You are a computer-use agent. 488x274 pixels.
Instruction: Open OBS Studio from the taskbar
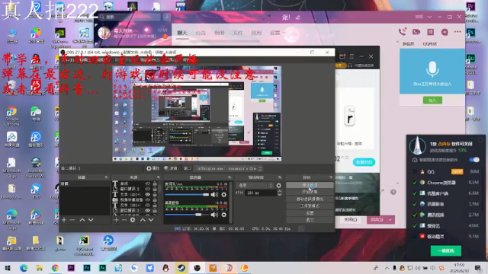[197, 268]
